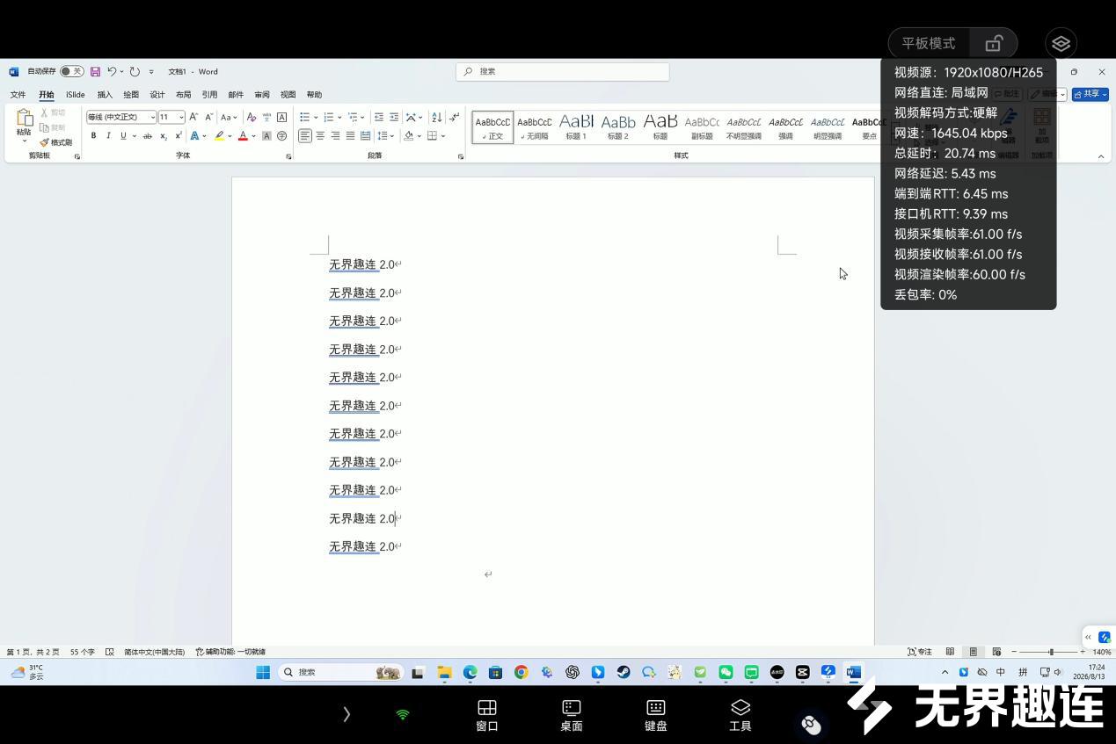The width and height of the screenshot is (1116, 744).
Task: Toggle subscript formatting
Action: [164, 136]
